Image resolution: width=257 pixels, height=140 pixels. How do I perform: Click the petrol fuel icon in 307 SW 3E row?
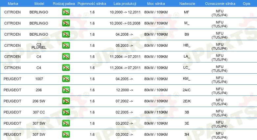(x=66, y=123)
